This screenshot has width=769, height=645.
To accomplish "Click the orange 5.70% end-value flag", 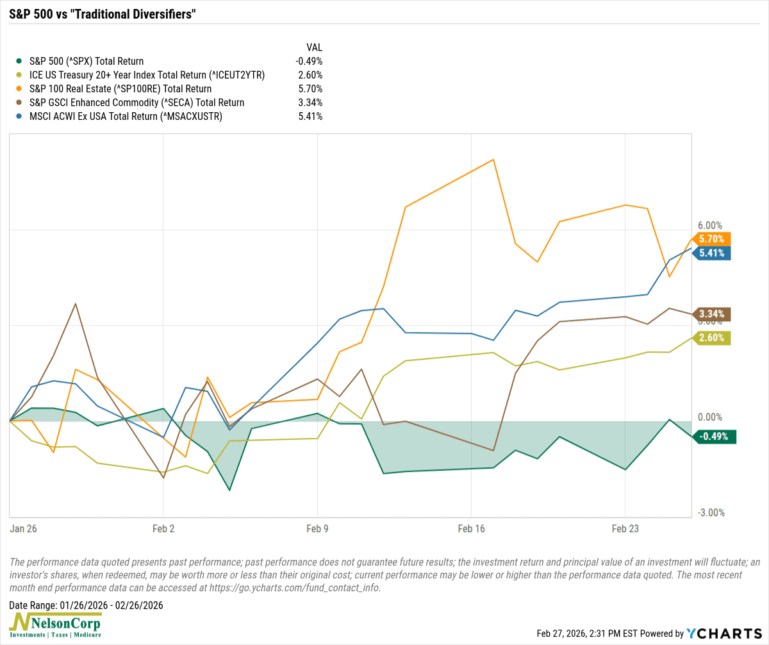I will click(711, 239).
